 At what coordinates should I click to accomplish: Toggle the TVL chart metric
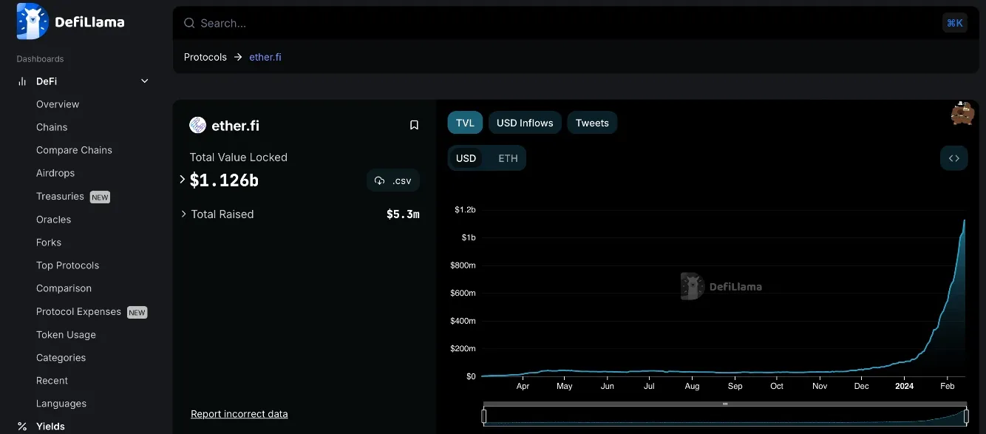click(465, 123)
